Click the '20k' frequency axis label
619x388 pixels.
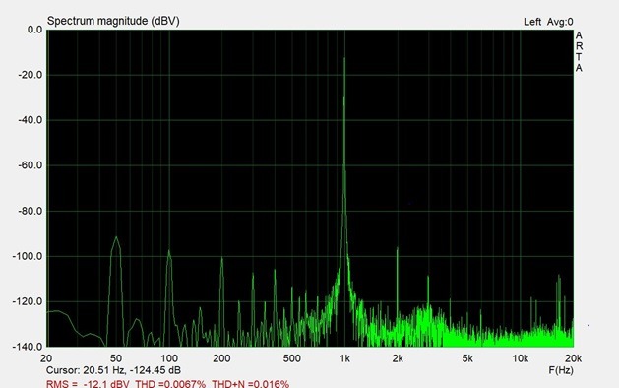pyautogui.click(x=573, y=358)
